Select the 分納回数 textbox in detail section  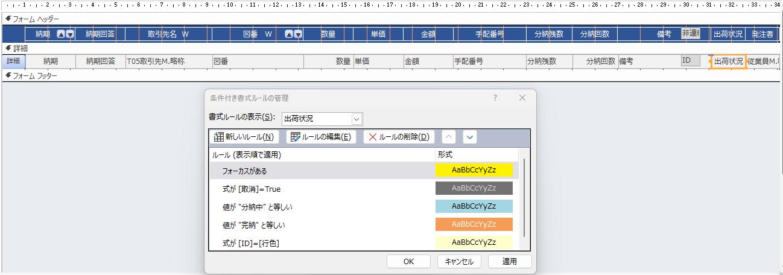(x=594, y=61)
